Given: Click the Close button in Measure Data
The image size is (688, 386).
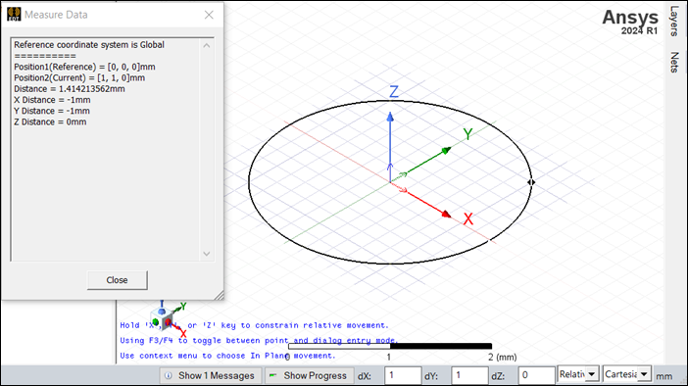Looking at the screenshot, I should pyautogui.click(x=118, y=280).
